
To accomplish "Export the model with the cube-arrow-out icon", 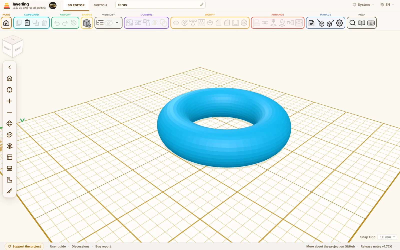I will 330,23.
